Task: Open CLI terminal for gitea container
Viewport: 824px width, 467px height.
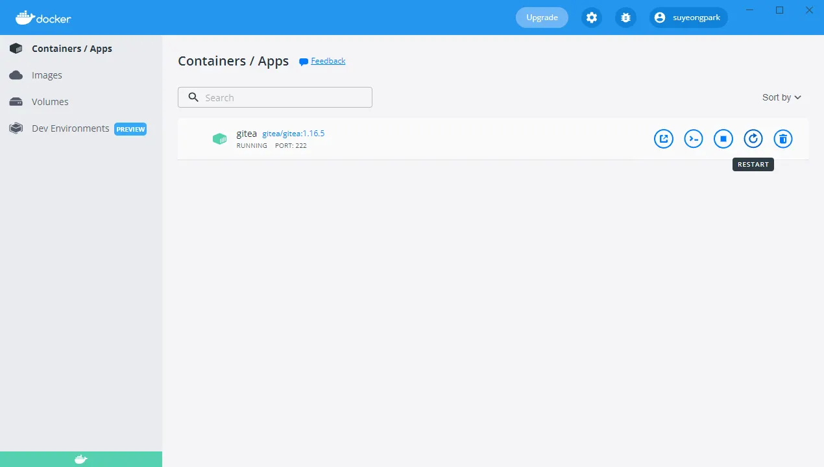Action: [x=694, y=139]
